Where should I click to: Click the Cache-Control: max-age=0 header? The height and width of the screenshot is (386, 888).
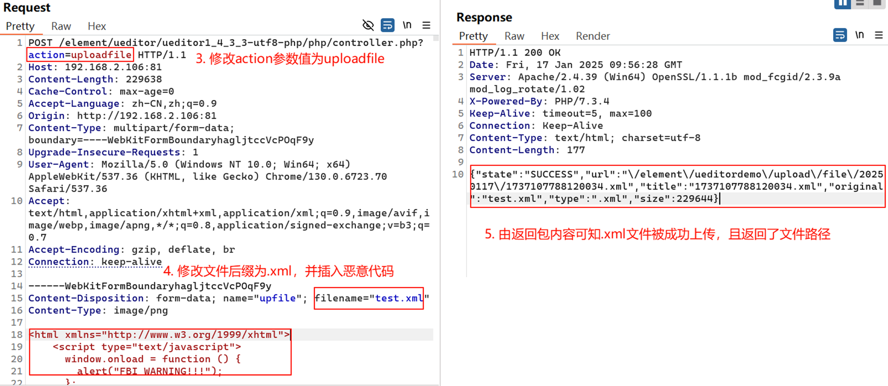[x=101, y=92]
